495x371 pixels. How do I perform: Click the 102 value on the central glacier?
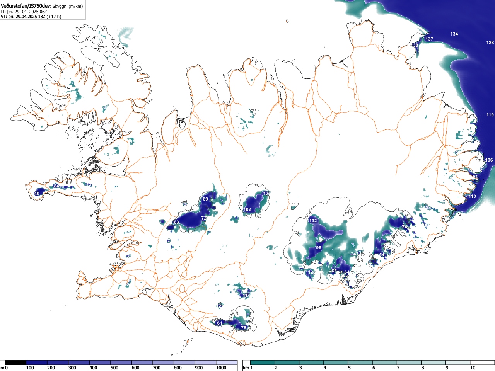[x=247, y=209]
